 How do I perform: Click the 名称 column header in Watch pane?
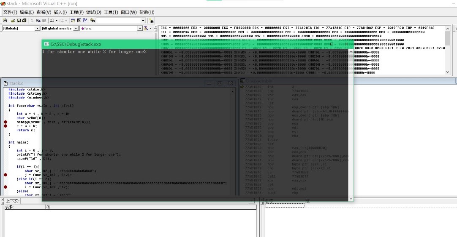point(284,201)
